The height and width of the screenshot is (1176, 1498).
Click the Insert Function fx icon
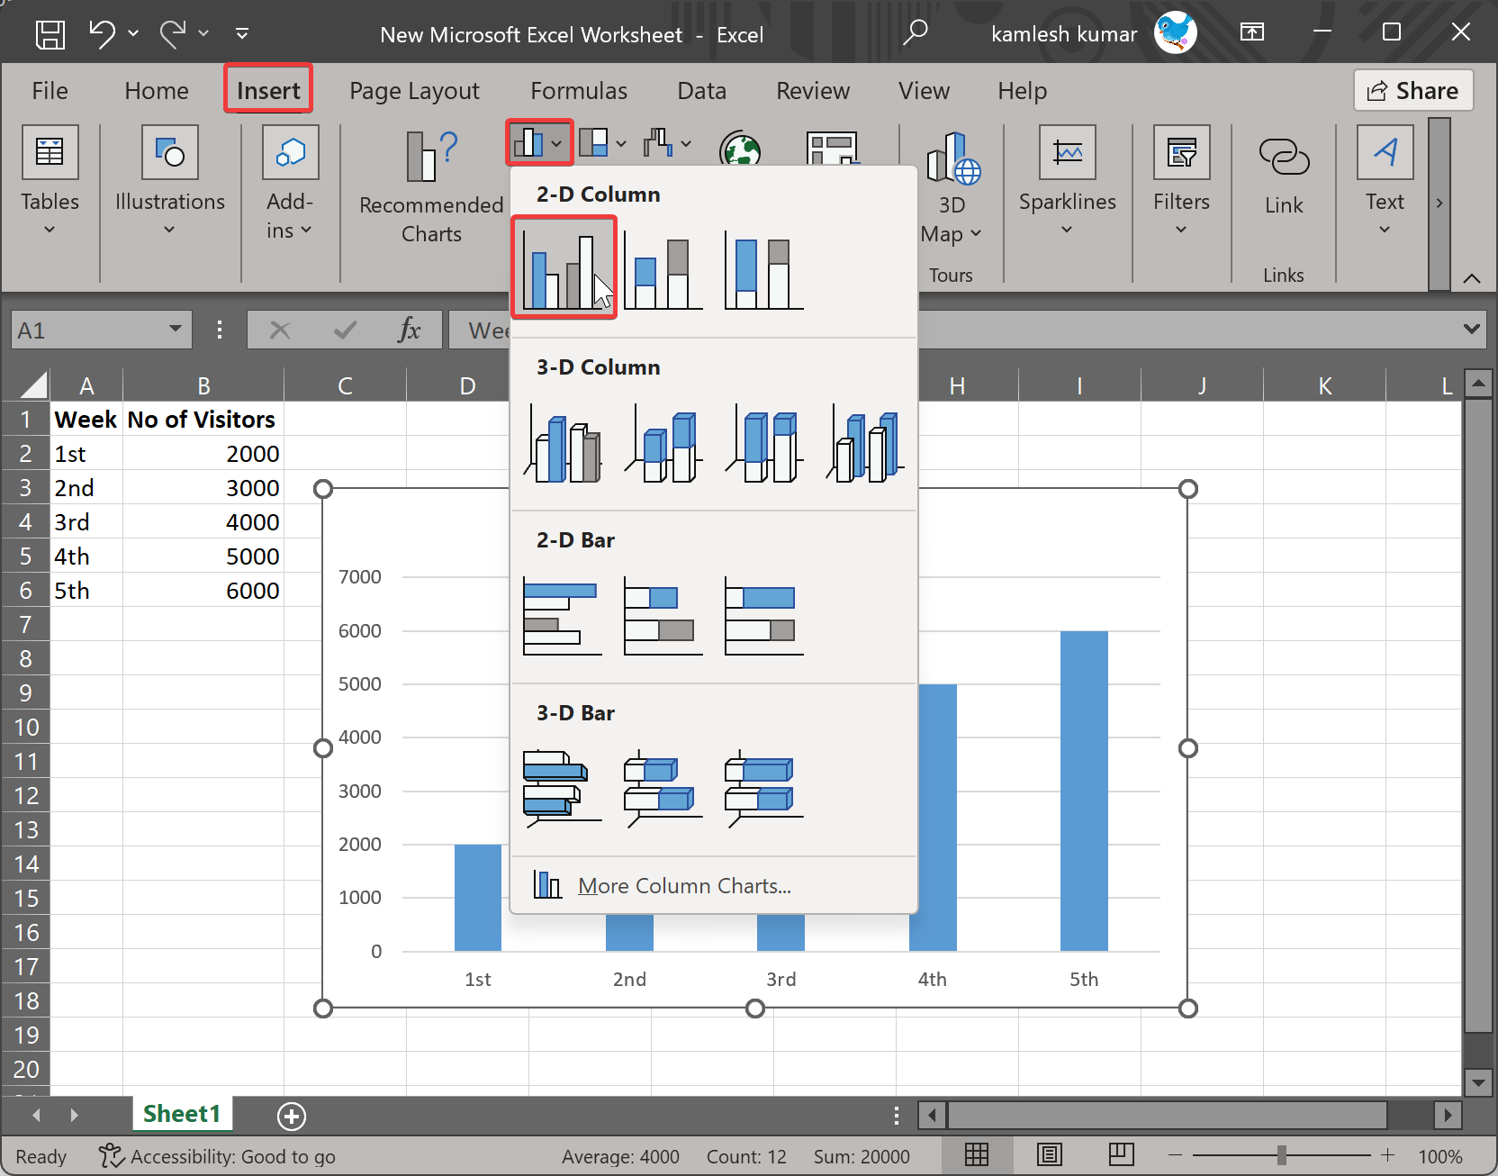pos(409,330)
